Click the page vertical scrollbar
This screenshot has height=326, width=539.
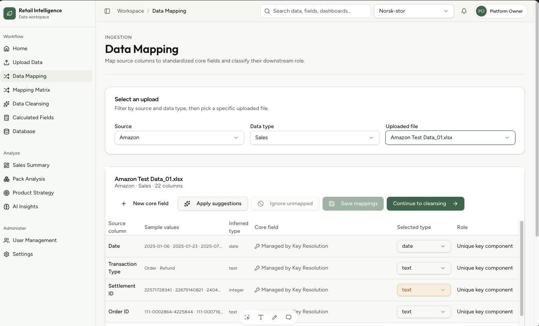(537, 119)
